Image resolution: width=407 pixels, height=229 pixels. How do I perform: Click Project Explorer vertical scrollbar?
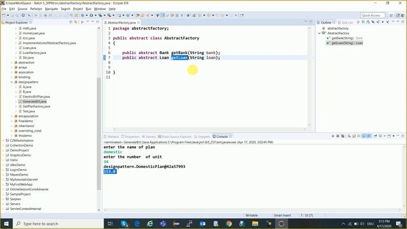tap(99, 134)
